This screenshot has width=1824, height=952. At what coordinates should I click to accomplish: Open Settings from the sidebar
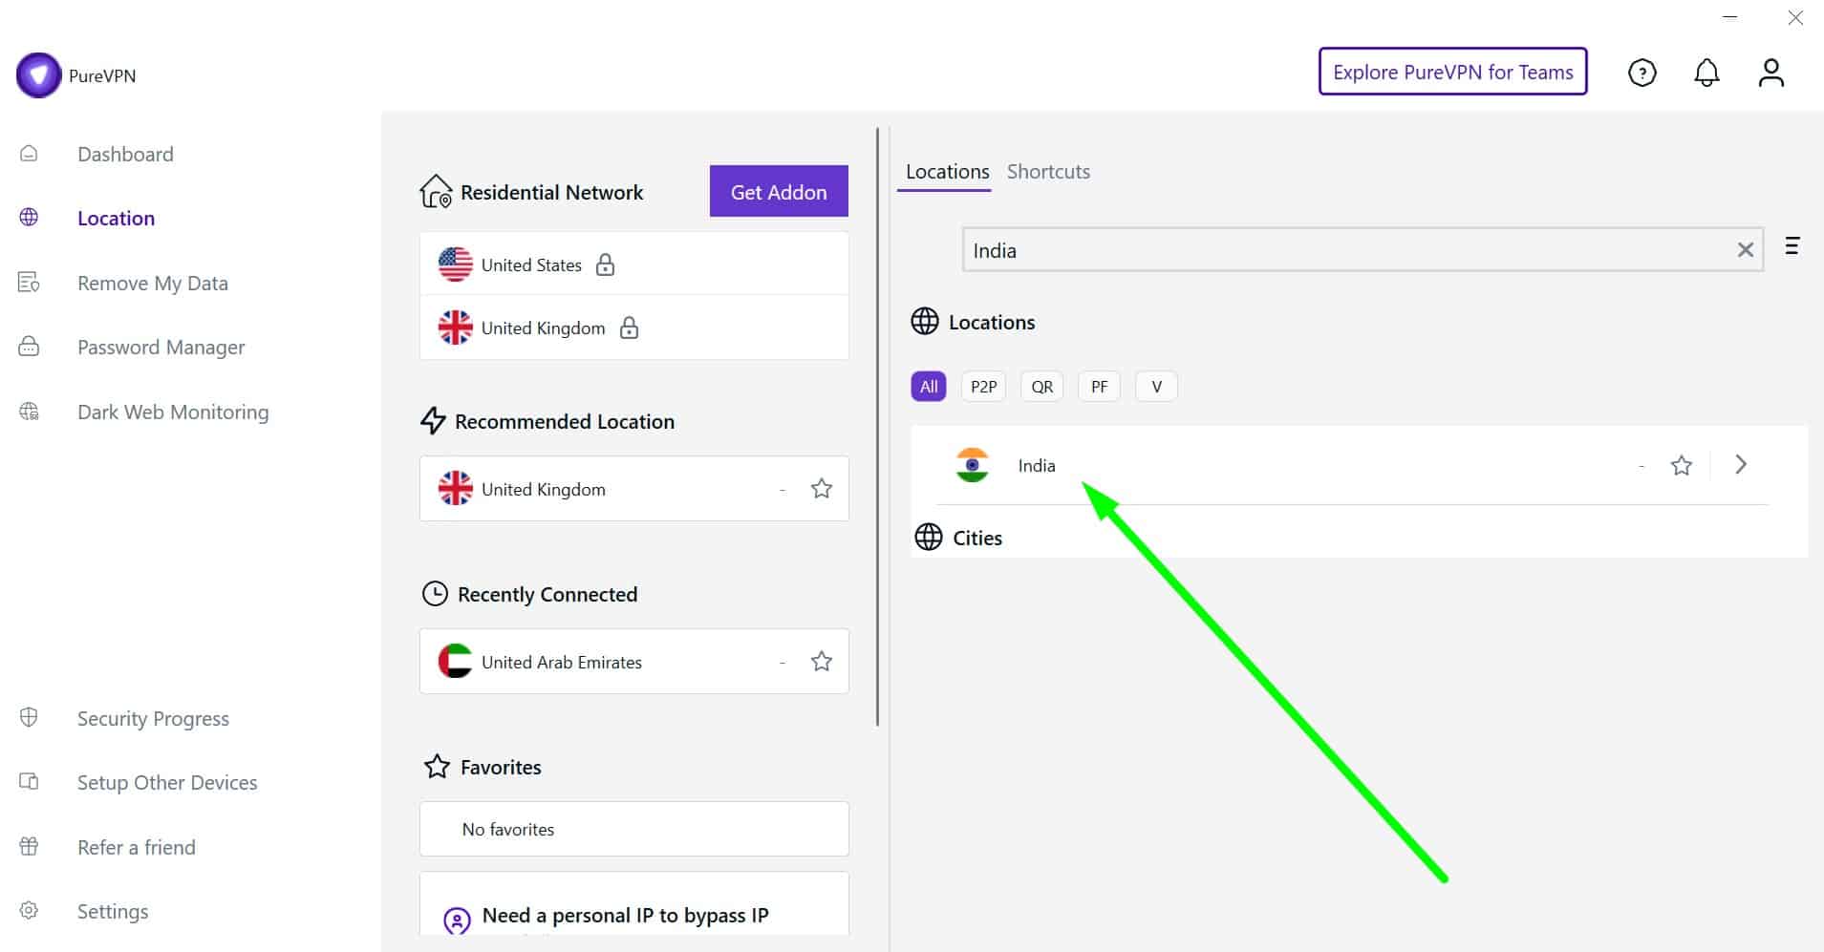point(113,911)
